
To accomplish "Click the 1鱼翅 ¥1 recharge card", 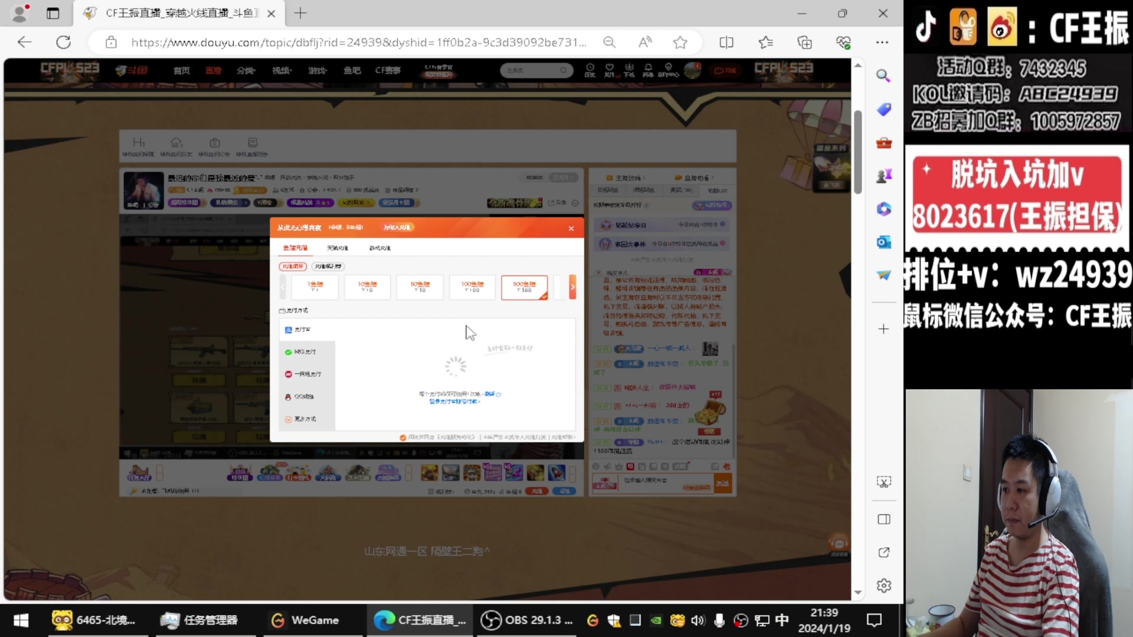I will point(315,287).
